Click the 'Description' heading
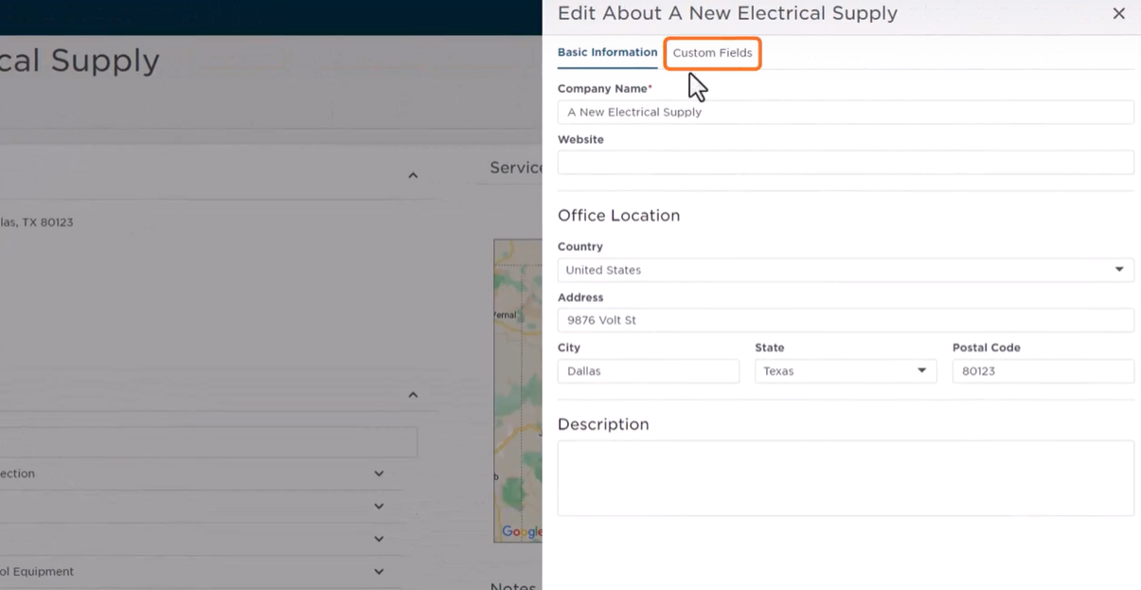 point(603,424)
